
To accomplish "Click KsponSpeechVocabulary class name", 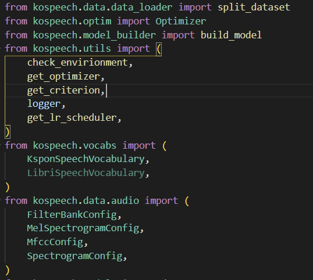I will [x=86, y=159].
